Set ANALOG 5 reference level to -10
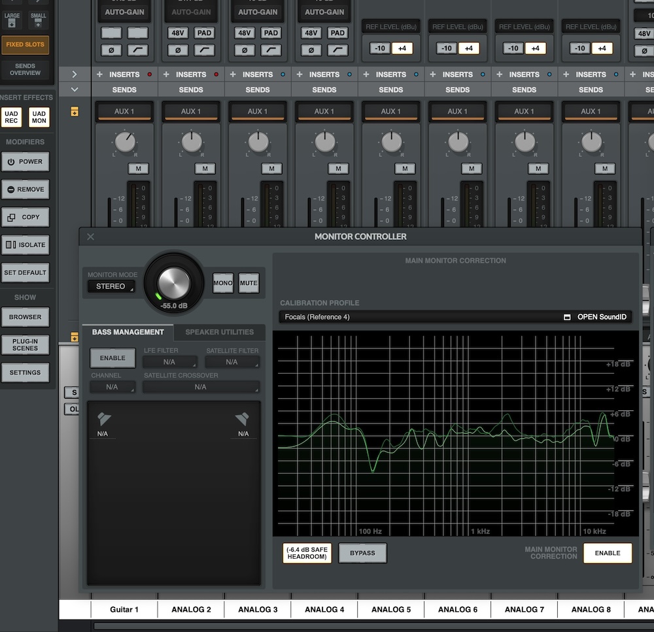 [x=380, y=48]
